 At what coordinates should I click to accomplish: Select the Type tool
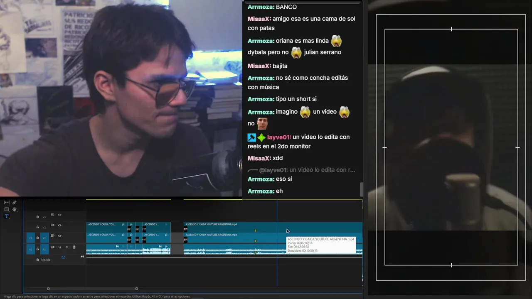point(7,216)
